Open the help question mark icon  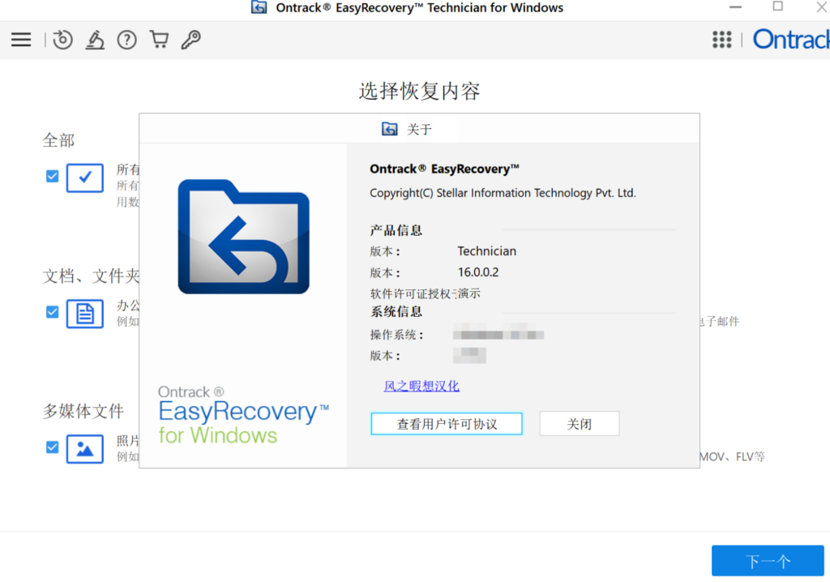pos(126,40)
